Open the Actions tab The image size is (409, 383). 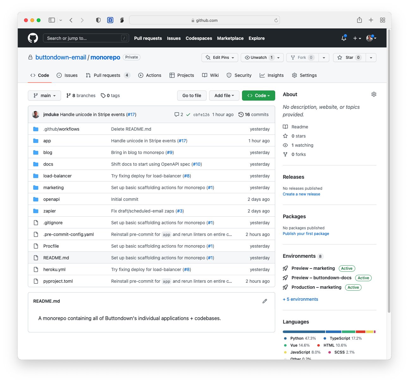tap(150, 75)
